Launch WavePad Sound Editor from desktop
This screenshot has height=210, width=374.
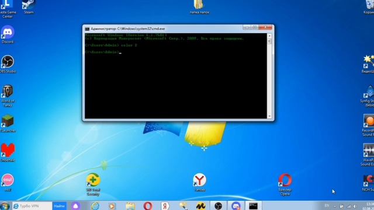(368, 155)
